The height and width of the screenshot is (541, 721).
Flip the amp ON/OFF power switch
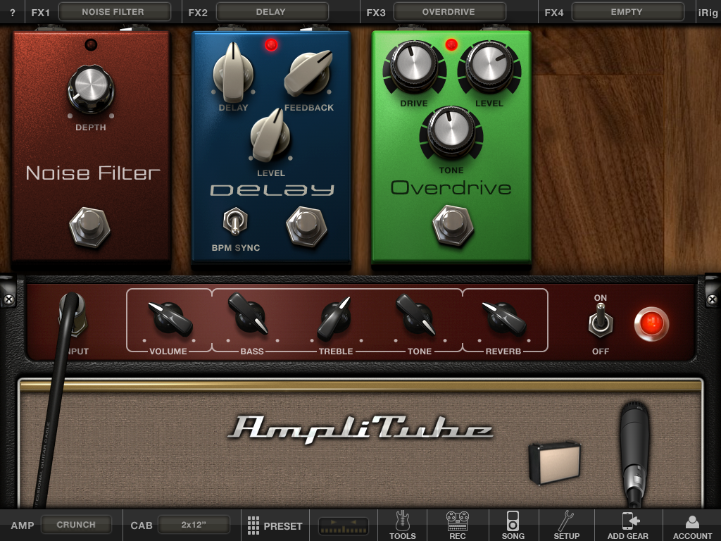600,320
